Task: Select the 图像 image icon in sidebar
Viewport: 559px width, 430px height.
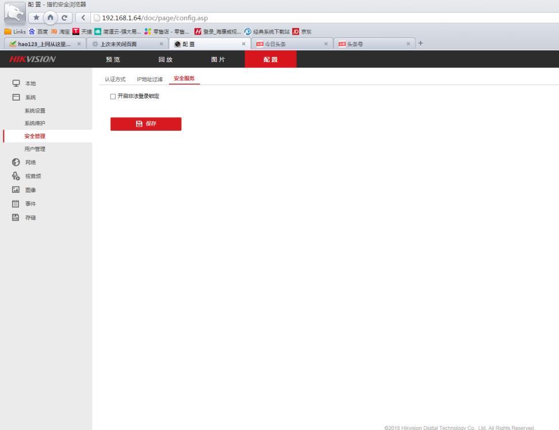Action: pyautogui.click(x=16, y=190)
